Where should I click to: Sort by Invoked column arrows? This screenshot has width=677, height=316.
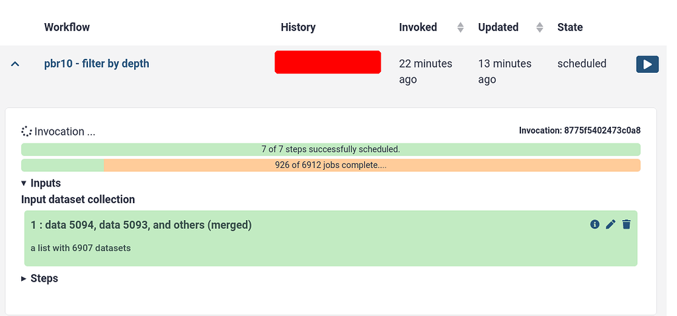(x=460, y=27)
